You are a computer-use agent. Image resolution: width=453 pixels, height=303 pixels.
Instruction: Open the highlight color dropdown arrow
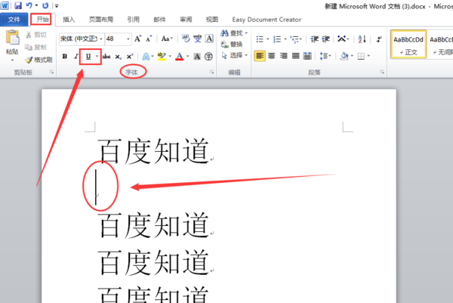(170, 57)
